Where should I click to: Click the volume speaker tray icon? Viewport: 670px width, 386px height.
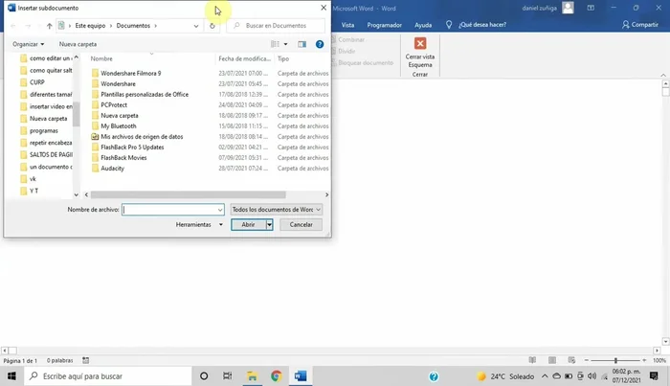[592, 376]
